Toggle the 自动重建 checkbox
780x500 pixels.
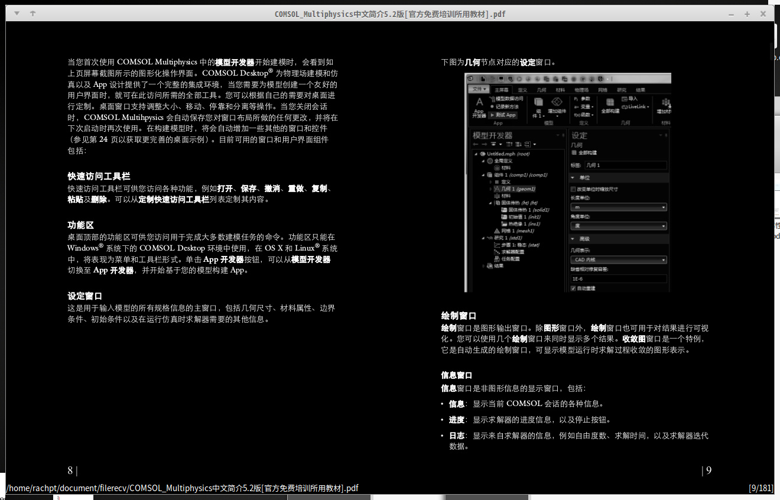[x=573, y=288]
